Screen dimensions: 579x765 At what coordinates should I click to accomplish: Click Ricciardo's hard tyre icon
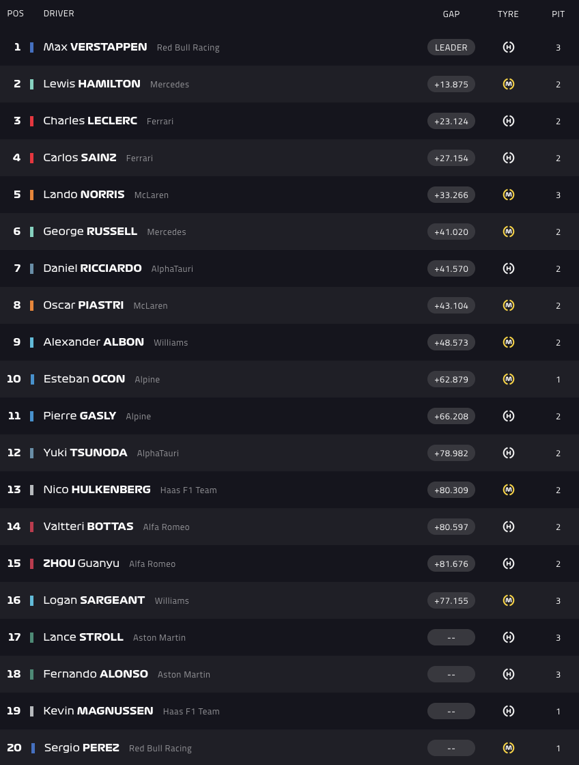[x=508, y=268]
